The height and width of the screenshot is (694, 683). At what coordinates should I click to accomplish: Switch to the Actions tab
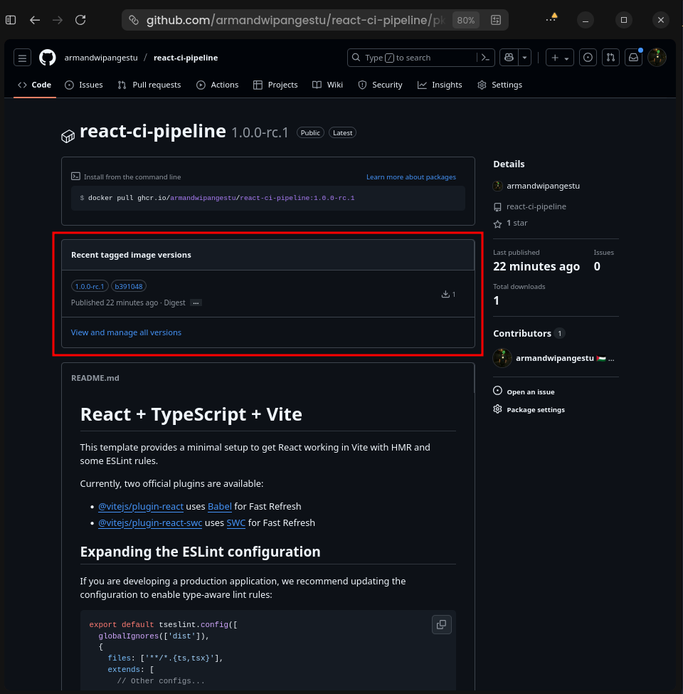(218, 85)
